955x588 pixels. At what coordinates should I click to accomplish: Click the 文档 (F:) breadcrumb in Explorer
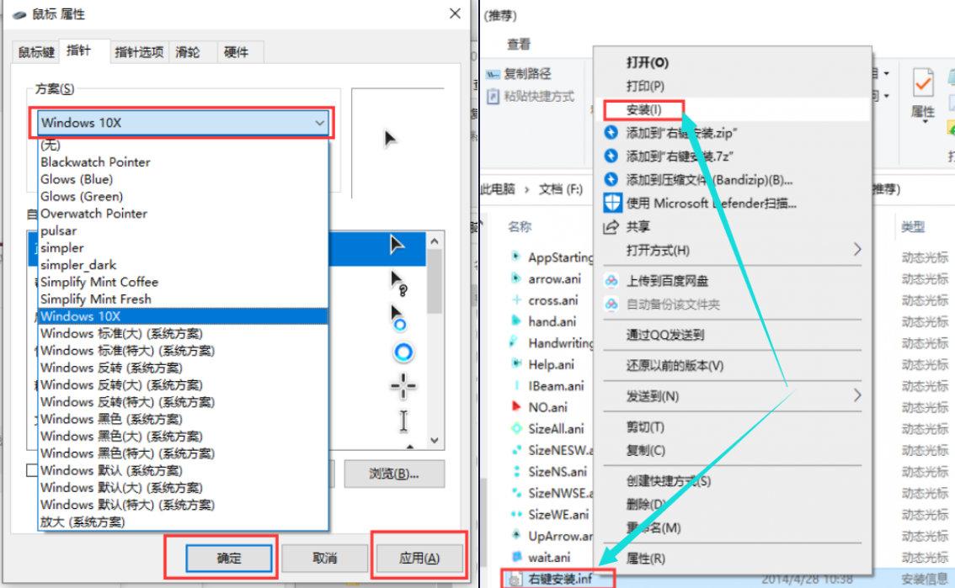[x=560, y=189]
